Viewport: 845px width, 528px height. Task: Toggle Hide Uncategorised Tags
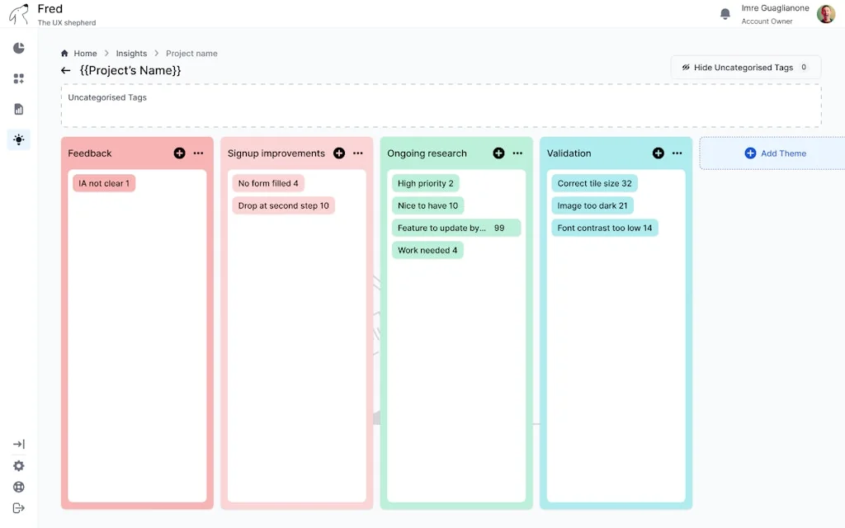point(744,67)
